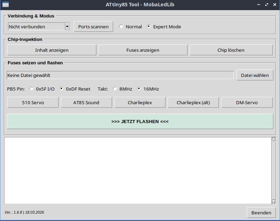Enable Expert Mode radio option
The width and height of the screenshot is (280, 221).
click(x=149, y=27)
